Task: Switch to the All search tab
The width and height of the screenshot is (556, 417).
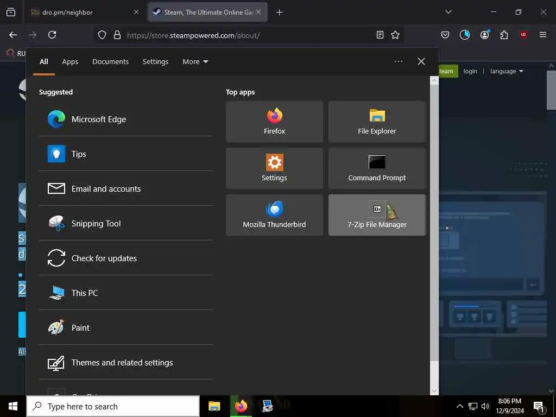Action: tap(44, 62)
